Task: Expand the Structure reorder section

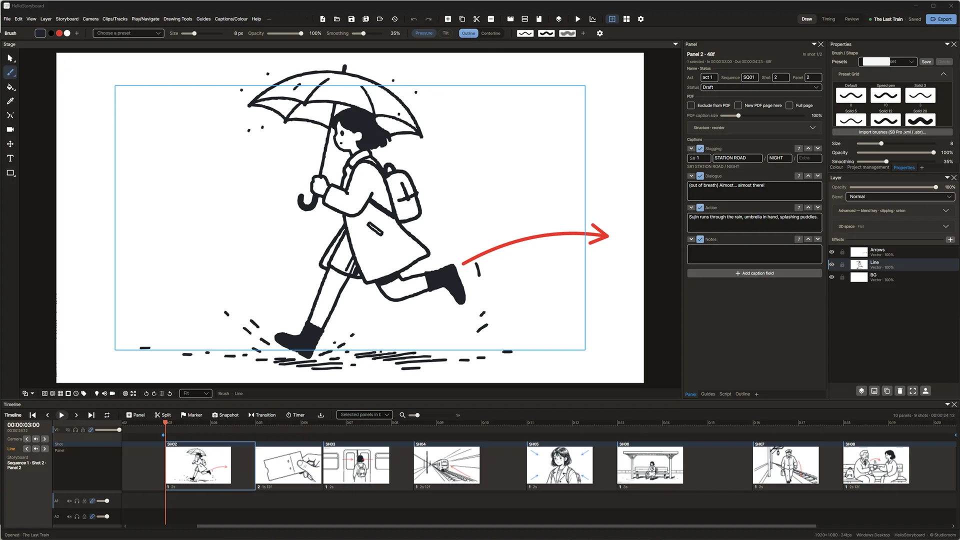Action: [754, 128]
